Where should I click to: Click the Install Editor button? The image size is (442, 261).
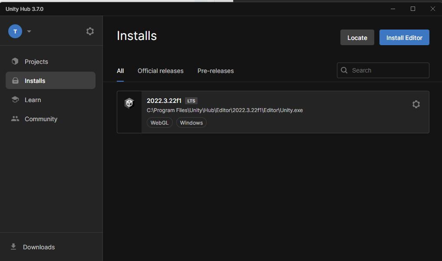tap(404, 37)
